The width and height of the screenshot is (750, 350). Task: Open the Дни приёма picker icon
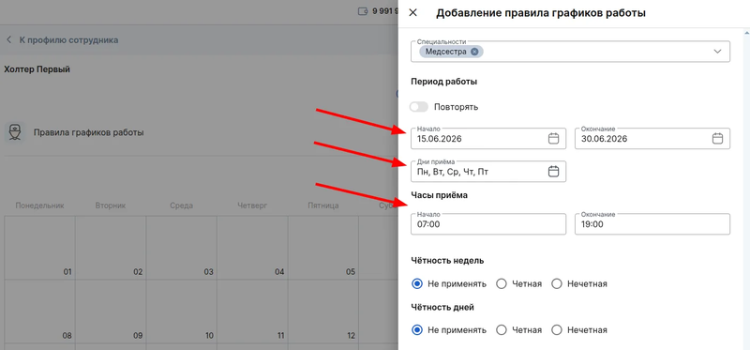553,172
